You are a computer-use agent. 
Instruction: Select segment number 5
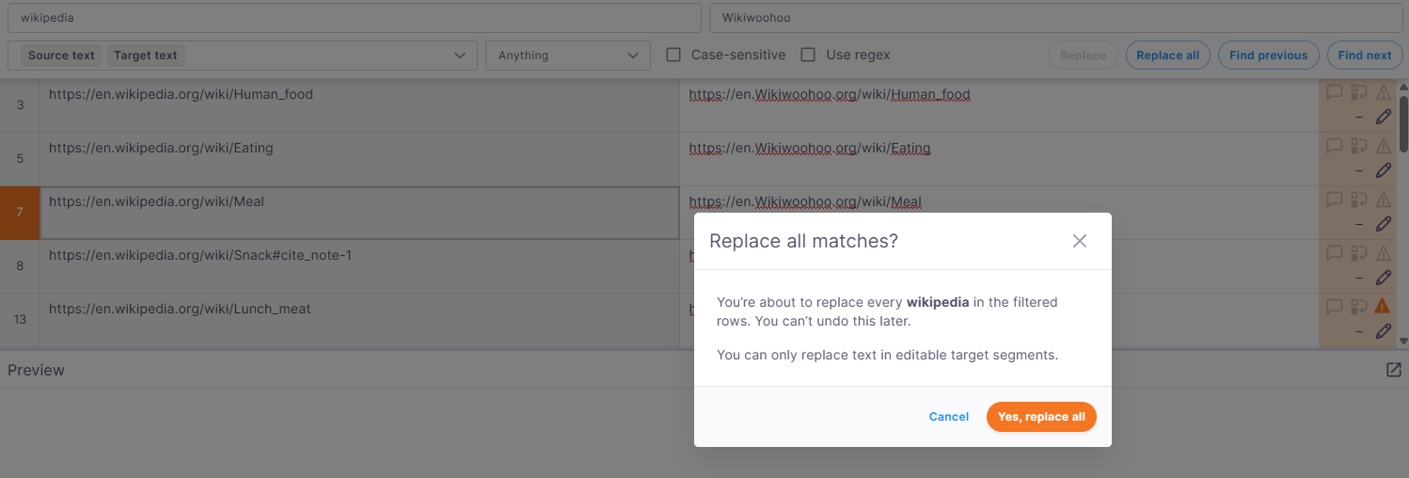(20, 159)
